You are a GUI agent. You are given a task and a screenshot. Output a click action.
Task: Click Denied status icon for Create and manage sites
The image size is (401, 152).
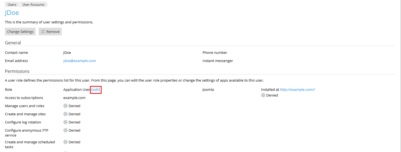pyautogui.click(x=65, y=114)
